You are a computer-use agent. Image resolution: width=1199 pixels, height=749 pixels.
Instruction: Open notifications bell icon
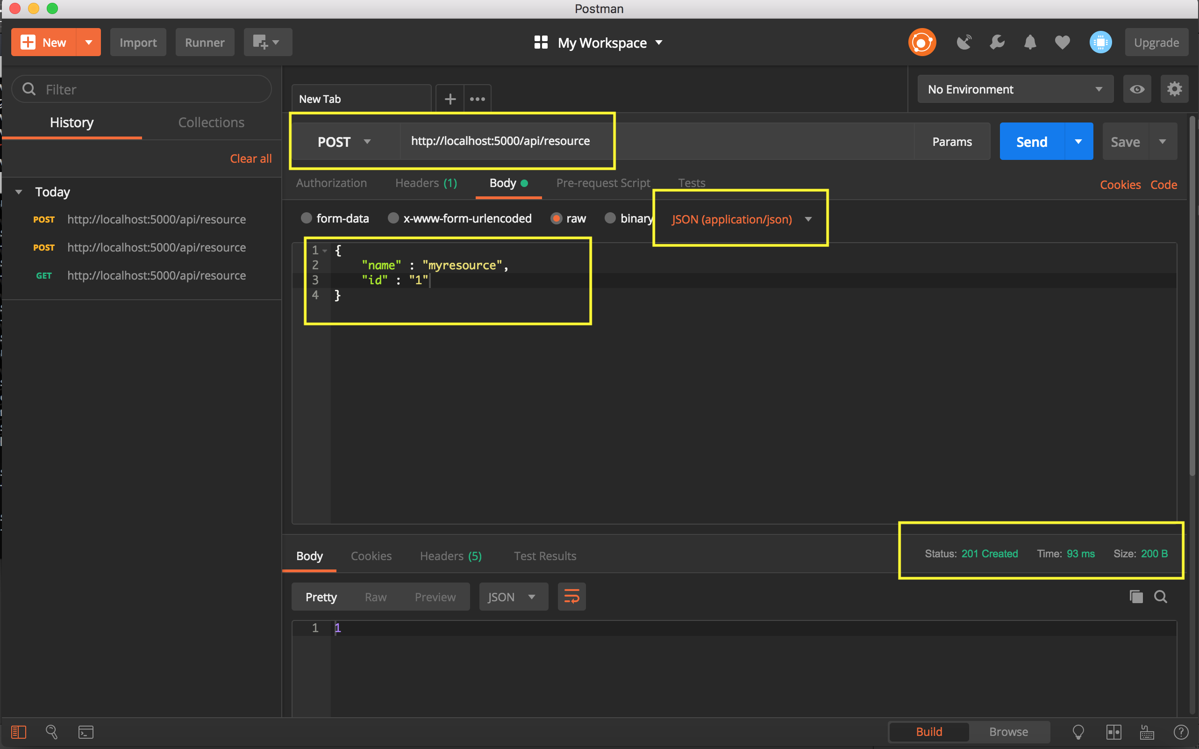tap(1030, 43)
